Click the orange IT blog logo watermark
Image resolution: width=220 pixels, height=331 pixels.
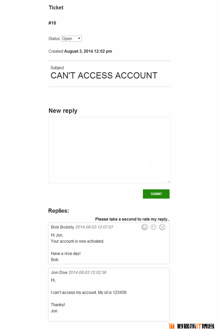pyautogui.click(x=191, y=326)
